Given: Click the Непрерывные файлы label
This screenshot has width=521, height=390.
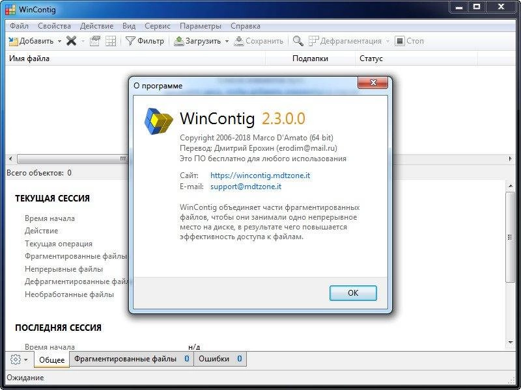Looking at the screenshot, I should [x=64, y=269].
